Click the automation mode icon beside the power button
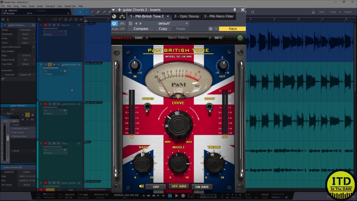Image resolution: width=357 pixels, height=201 pixels. click(x=122, y=23)
